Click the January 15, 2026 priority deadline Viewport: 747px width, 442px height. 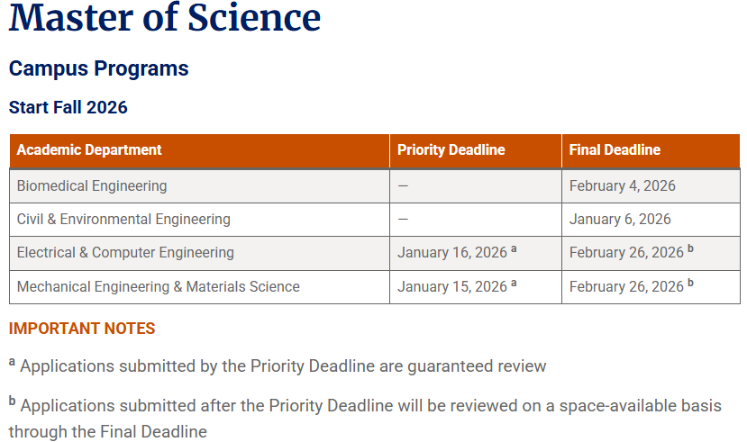(452, 287)
